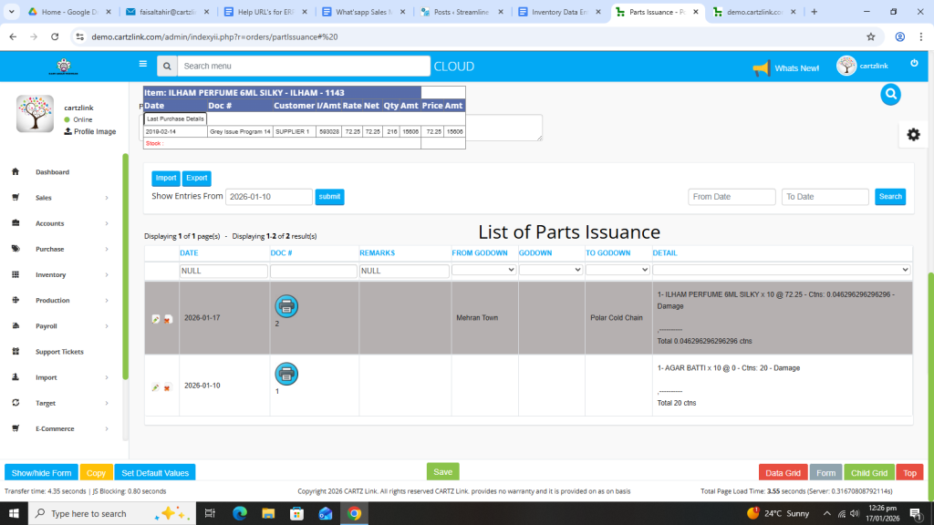This screenshot has height=525, width=934.
Task: Click the From Date input field
Action: tap(732, 197)
